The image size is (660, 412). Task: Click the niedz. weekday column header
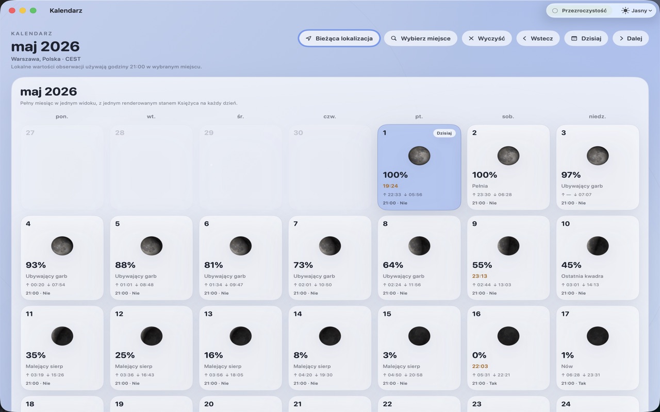(x=598, y=116)
